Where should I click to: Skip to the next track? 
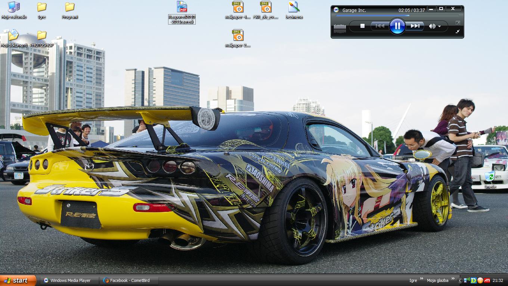pyautogui.click(x=415, y=26)
